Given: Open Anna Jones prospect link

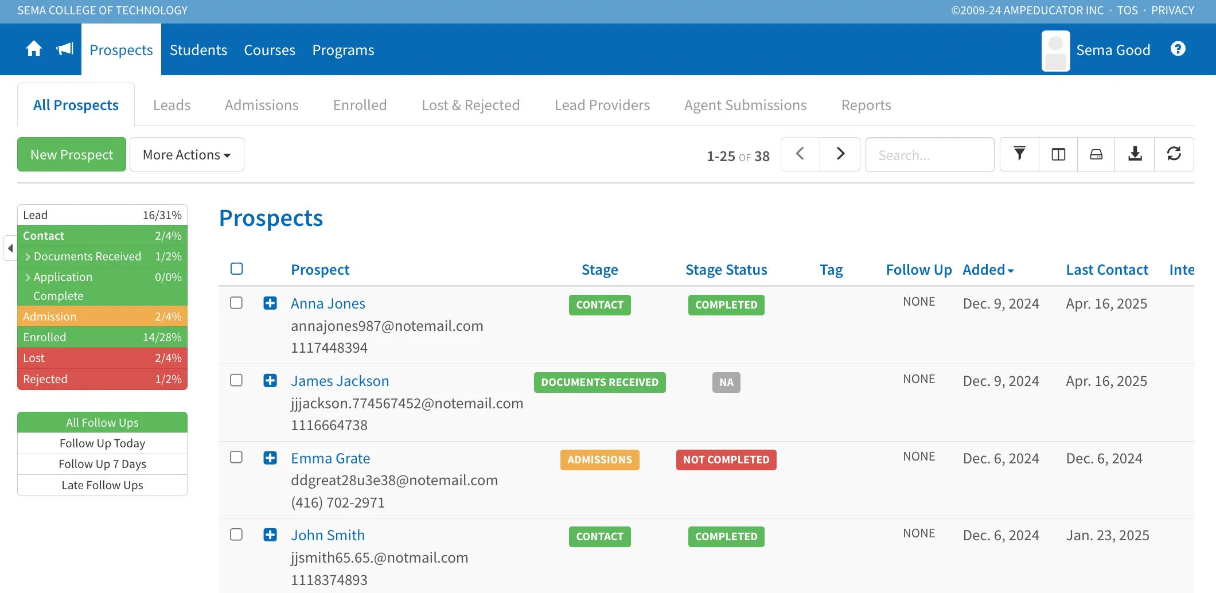Looking at the screenshot, I should coord(328,303).
